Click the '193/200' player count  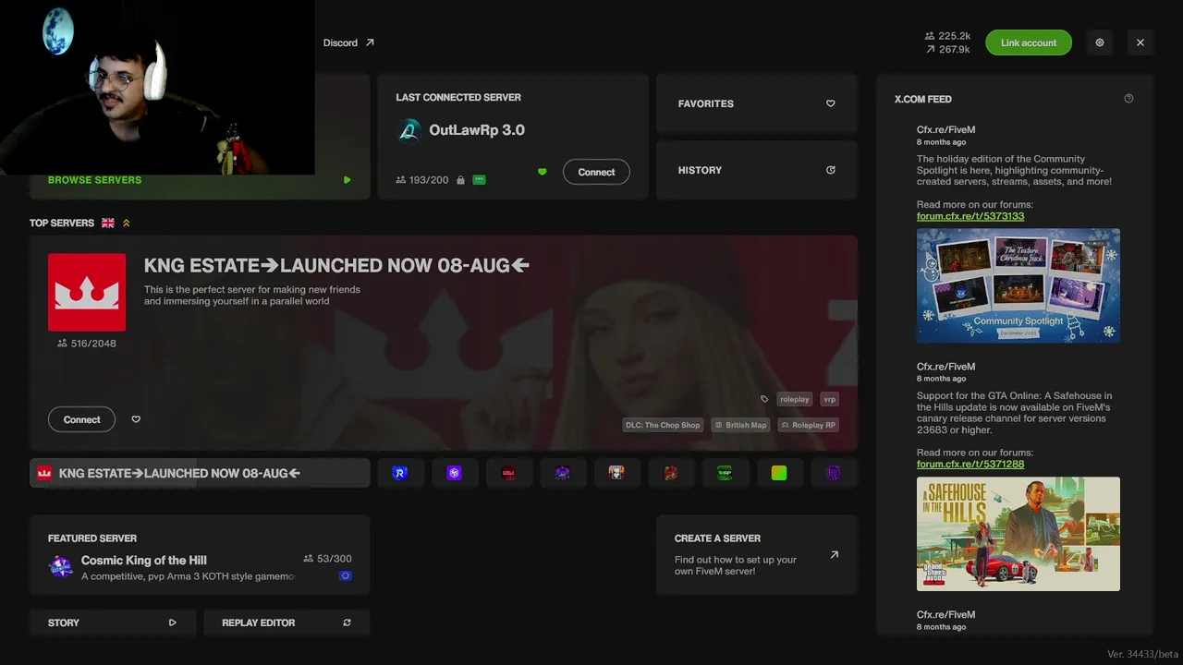(422, 180)
